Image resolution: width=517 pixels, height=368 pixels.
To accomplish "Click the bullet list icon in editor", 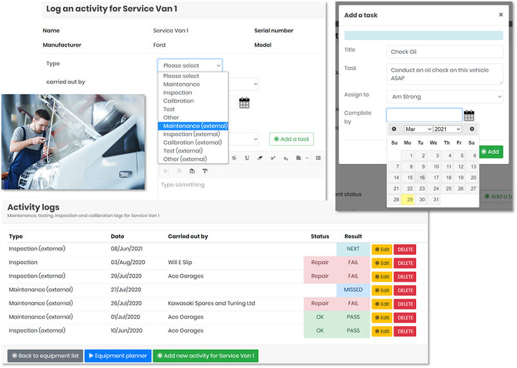I will click(319, 158).
